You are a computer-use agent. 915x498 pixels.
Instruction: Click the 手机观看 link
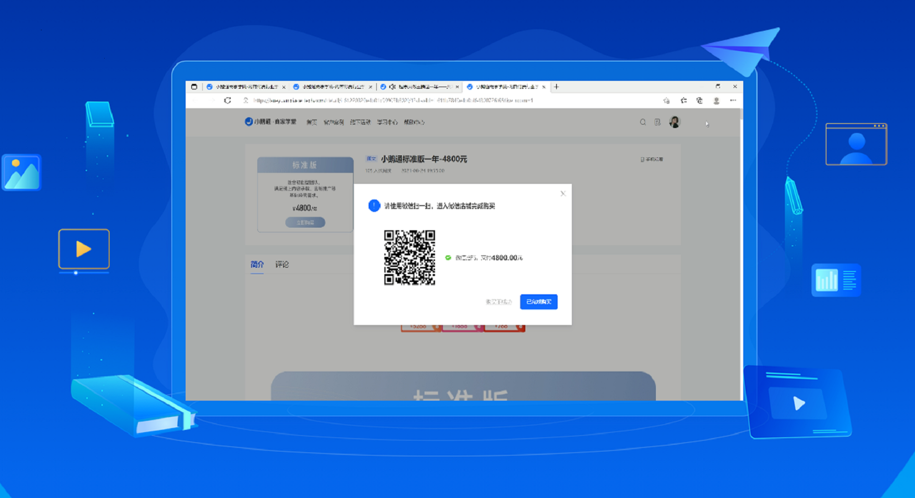point(652,159)
